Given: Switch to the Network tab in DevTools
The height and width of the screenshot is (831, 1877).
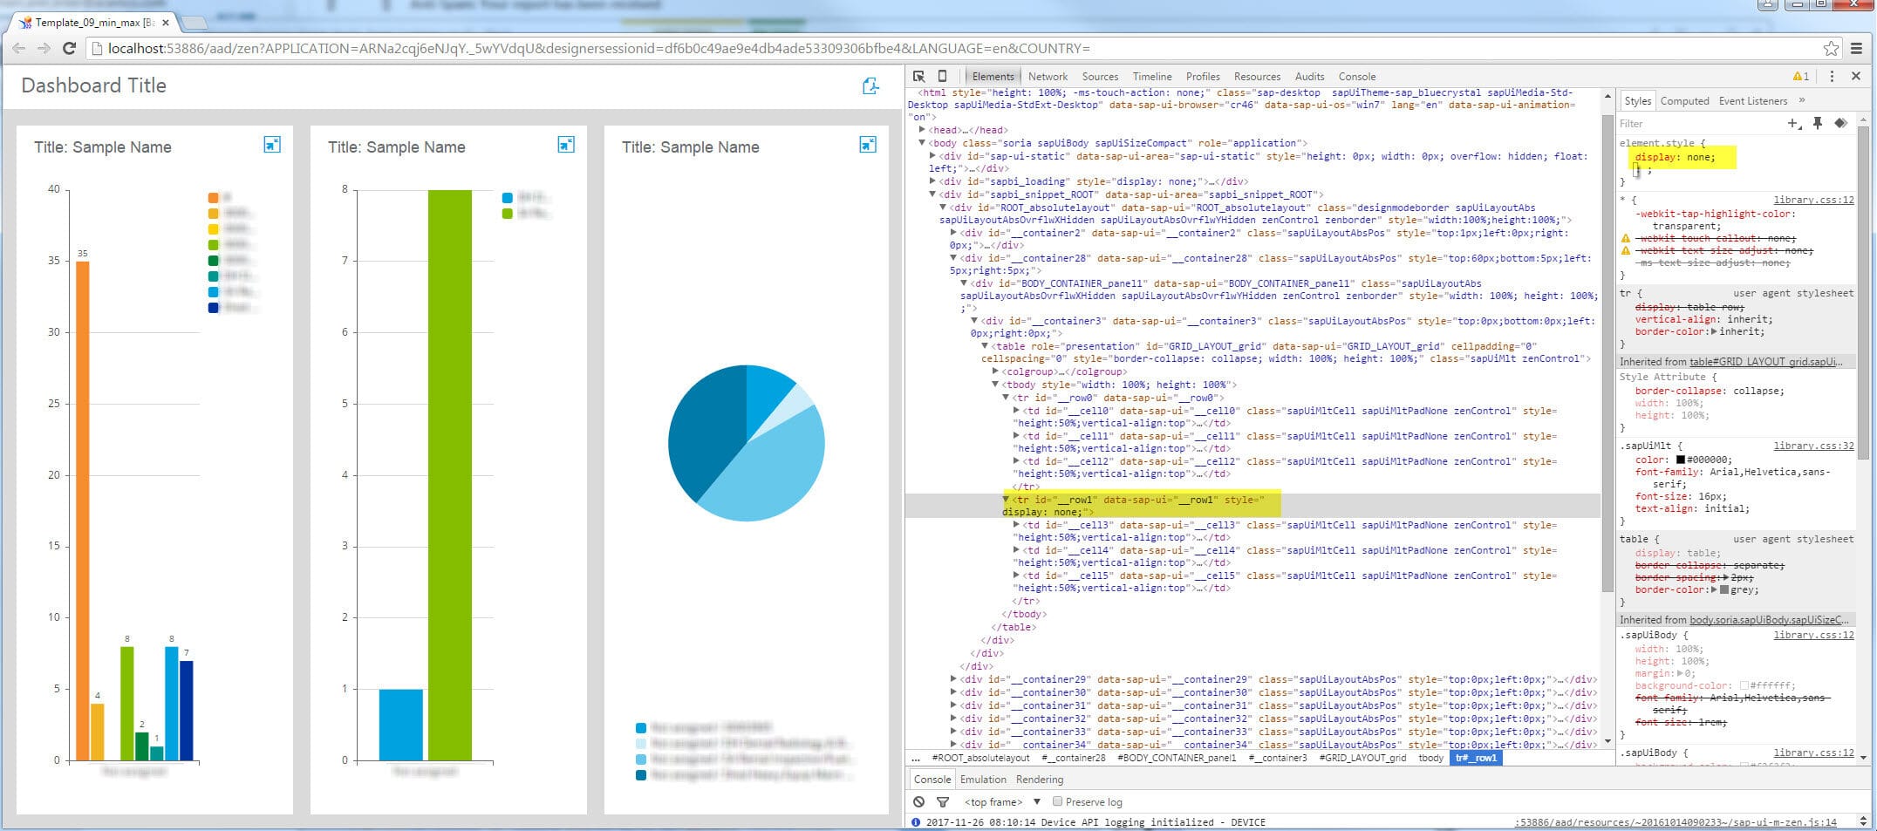Looking at the screenshot, I should [1048, 77].
